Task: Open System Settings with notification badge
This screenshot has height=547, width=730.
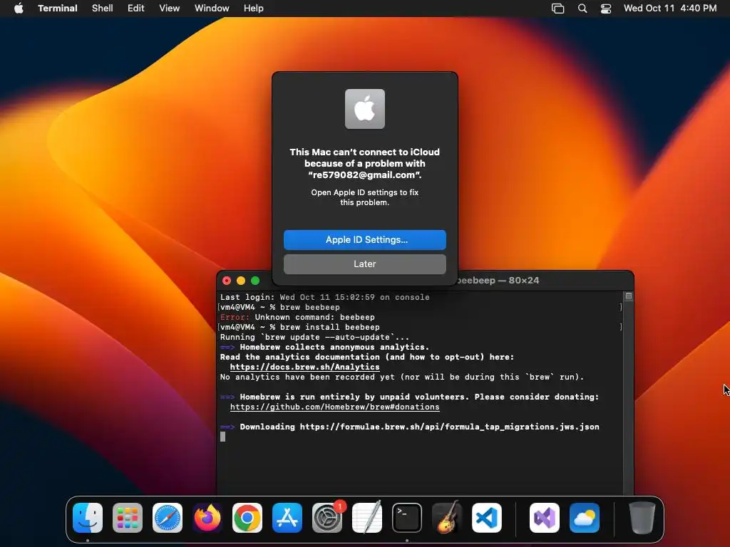Action: 327,518
